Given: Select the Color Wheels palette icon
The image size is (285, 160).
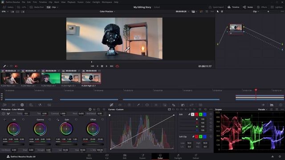Looking at the screenshot, I should click(x=22, y=105).
